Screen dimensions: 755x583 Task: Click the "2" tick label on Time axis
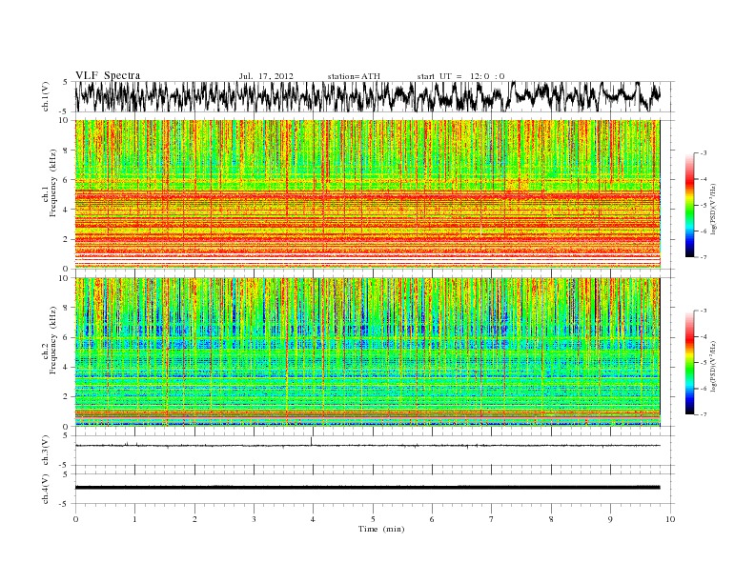194,519
